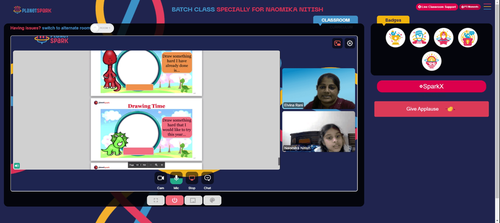This screenshot has height=223, width=500.
Task: Open the Badges tab
Action: 393,20
